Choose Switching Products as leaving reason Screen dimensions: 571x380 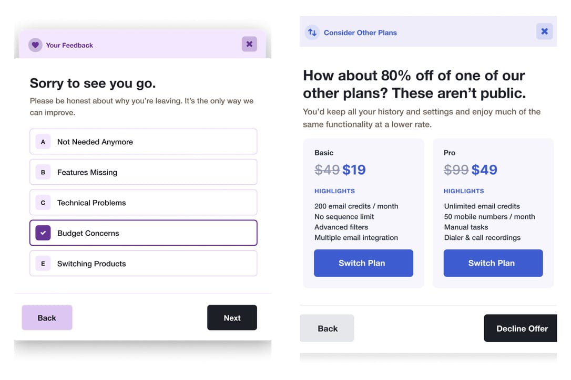143,263
